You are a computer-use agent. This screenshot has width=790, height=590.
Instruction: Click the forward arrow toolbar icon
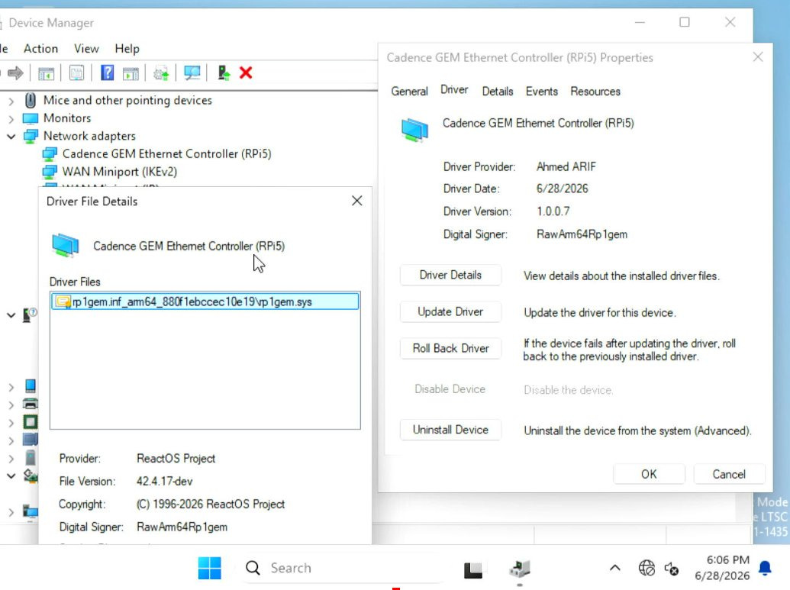point(15,73)
